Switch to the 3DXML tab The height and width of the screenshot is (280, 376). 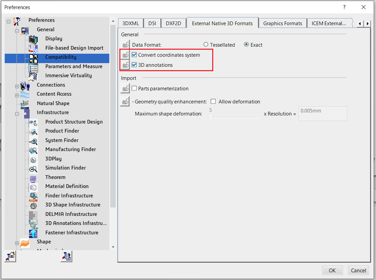coord(131,23)
